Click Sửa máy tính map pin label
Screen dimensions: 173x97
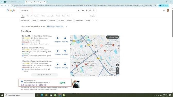(110, 51)
